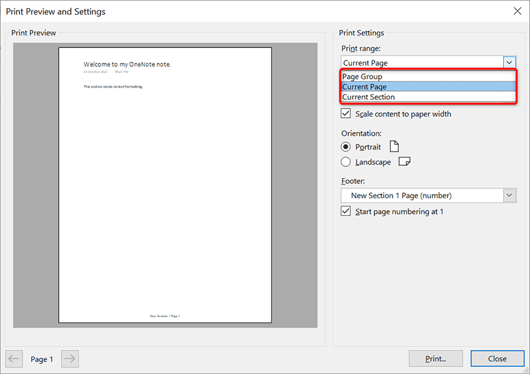Click the portrait page icon
The height and width of the screenshot is (374, 530).
point(394,146)
